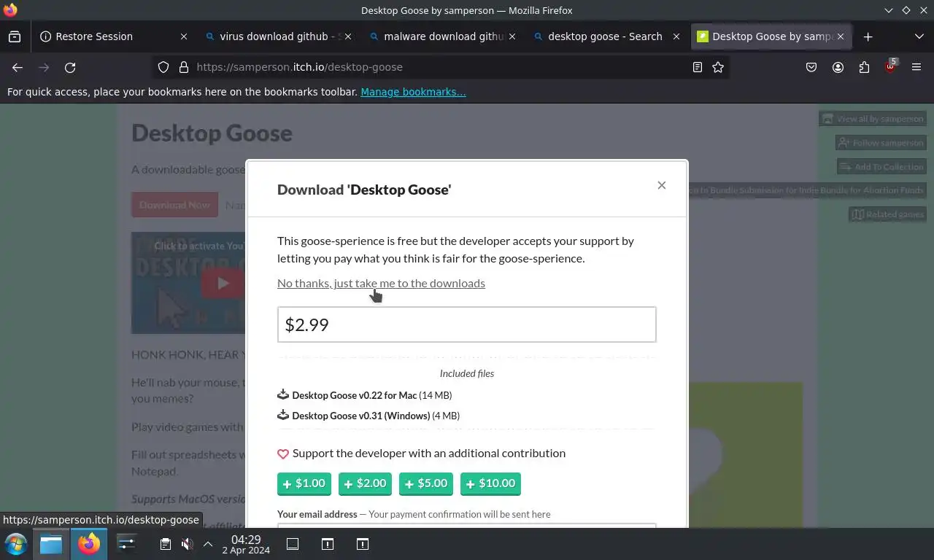934x560 pixels.
Task: Toggle the muted volume tray icon
Action: coord(187,544)
